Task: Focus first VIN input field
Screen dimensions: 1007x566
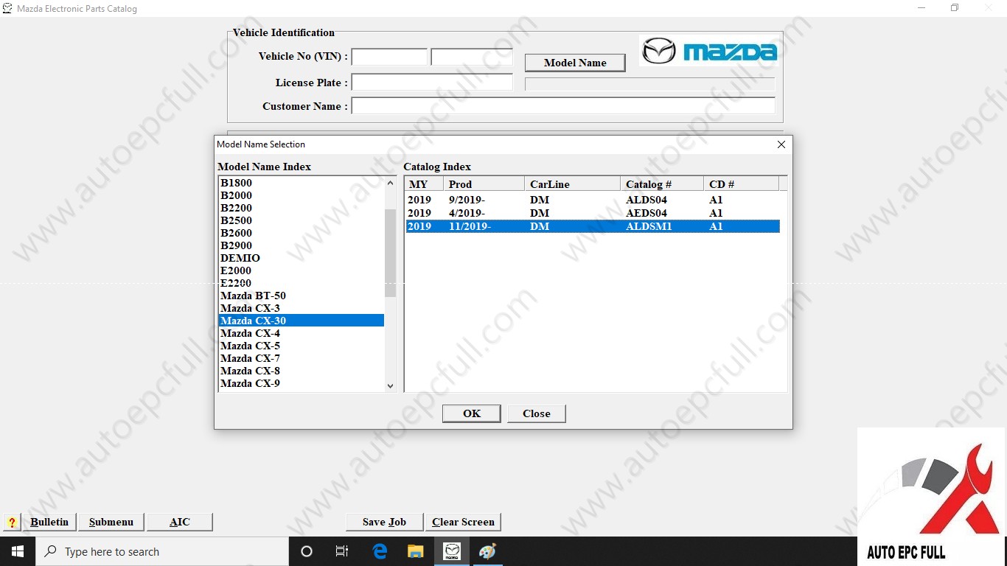Action: 389,57
